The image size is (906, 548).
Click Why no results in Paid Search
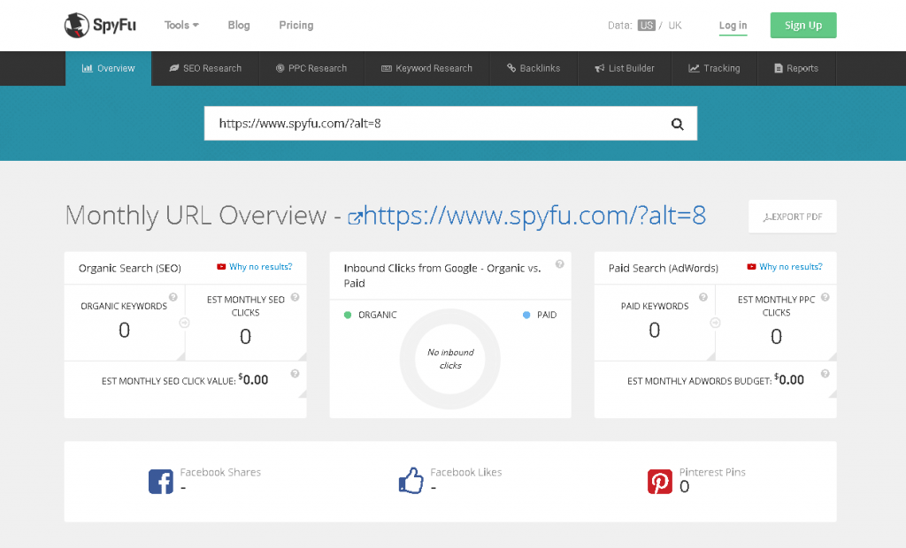(790, 267)
